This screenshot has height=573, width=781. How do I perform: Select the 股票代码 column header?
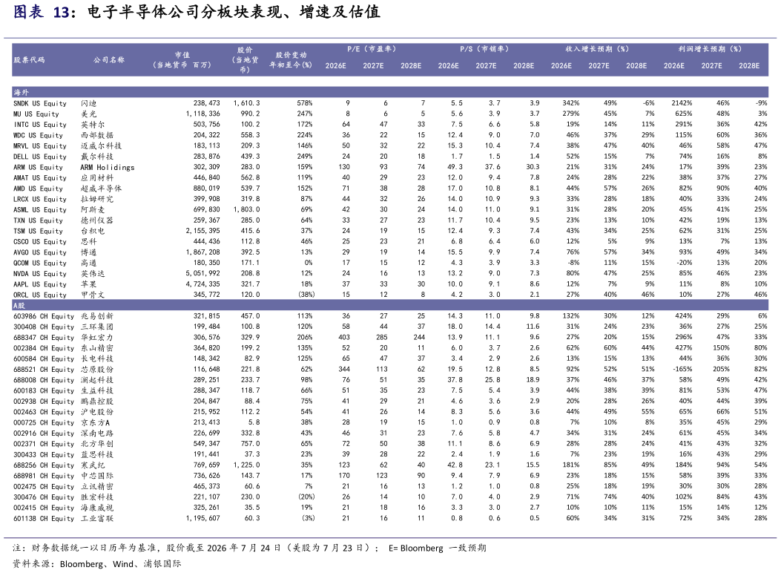pyautogui.click(x=29, y=60)
